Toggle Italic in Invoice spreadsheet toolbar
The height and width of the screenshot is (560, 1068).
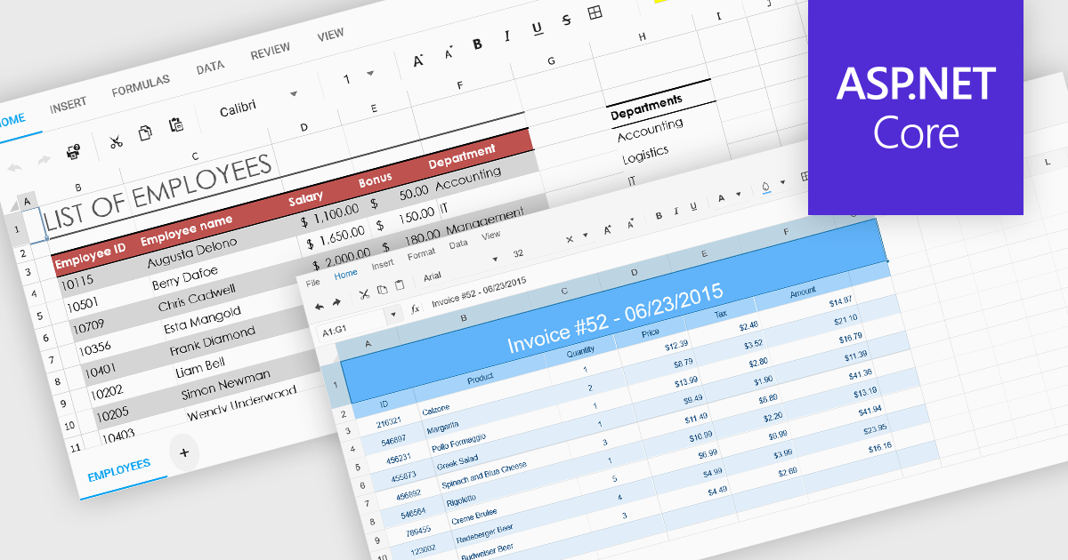[677, 212]
